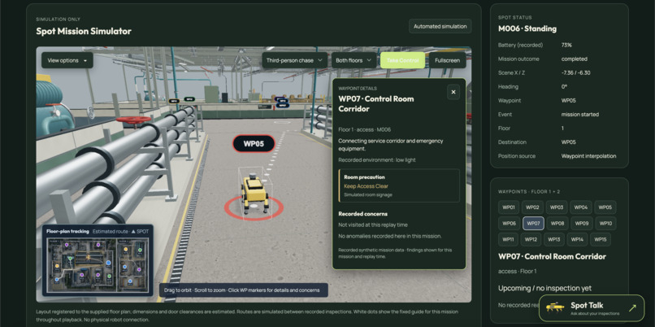Enter Fullscreen view of the simulator
The height and width of the screenshot is (327, 655).
[448, 60]
